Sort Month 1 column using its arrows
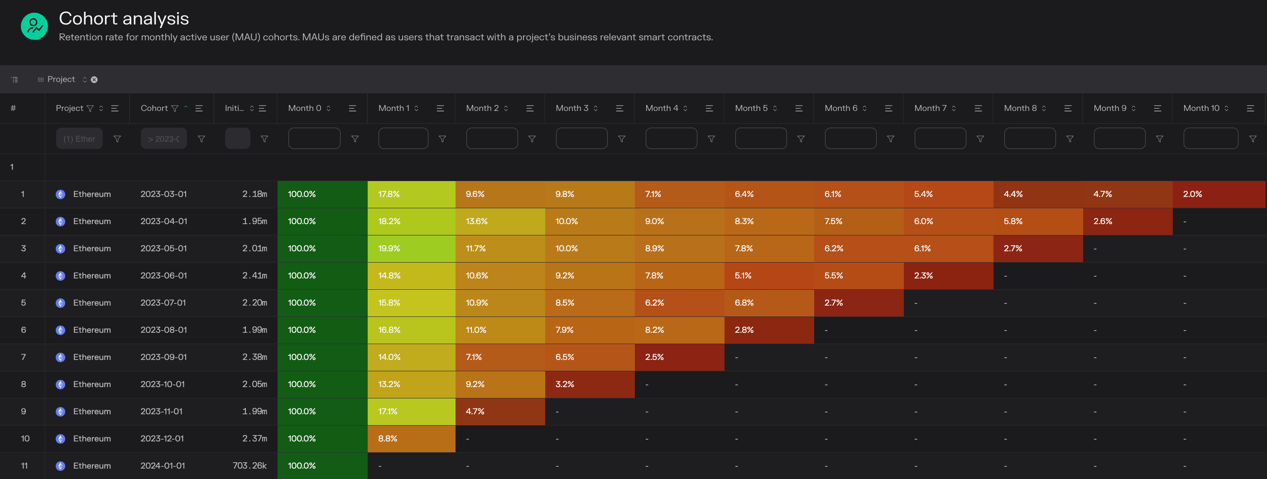Image resolution: width=1267 pixels, height=479 pixels. [416, 108]
